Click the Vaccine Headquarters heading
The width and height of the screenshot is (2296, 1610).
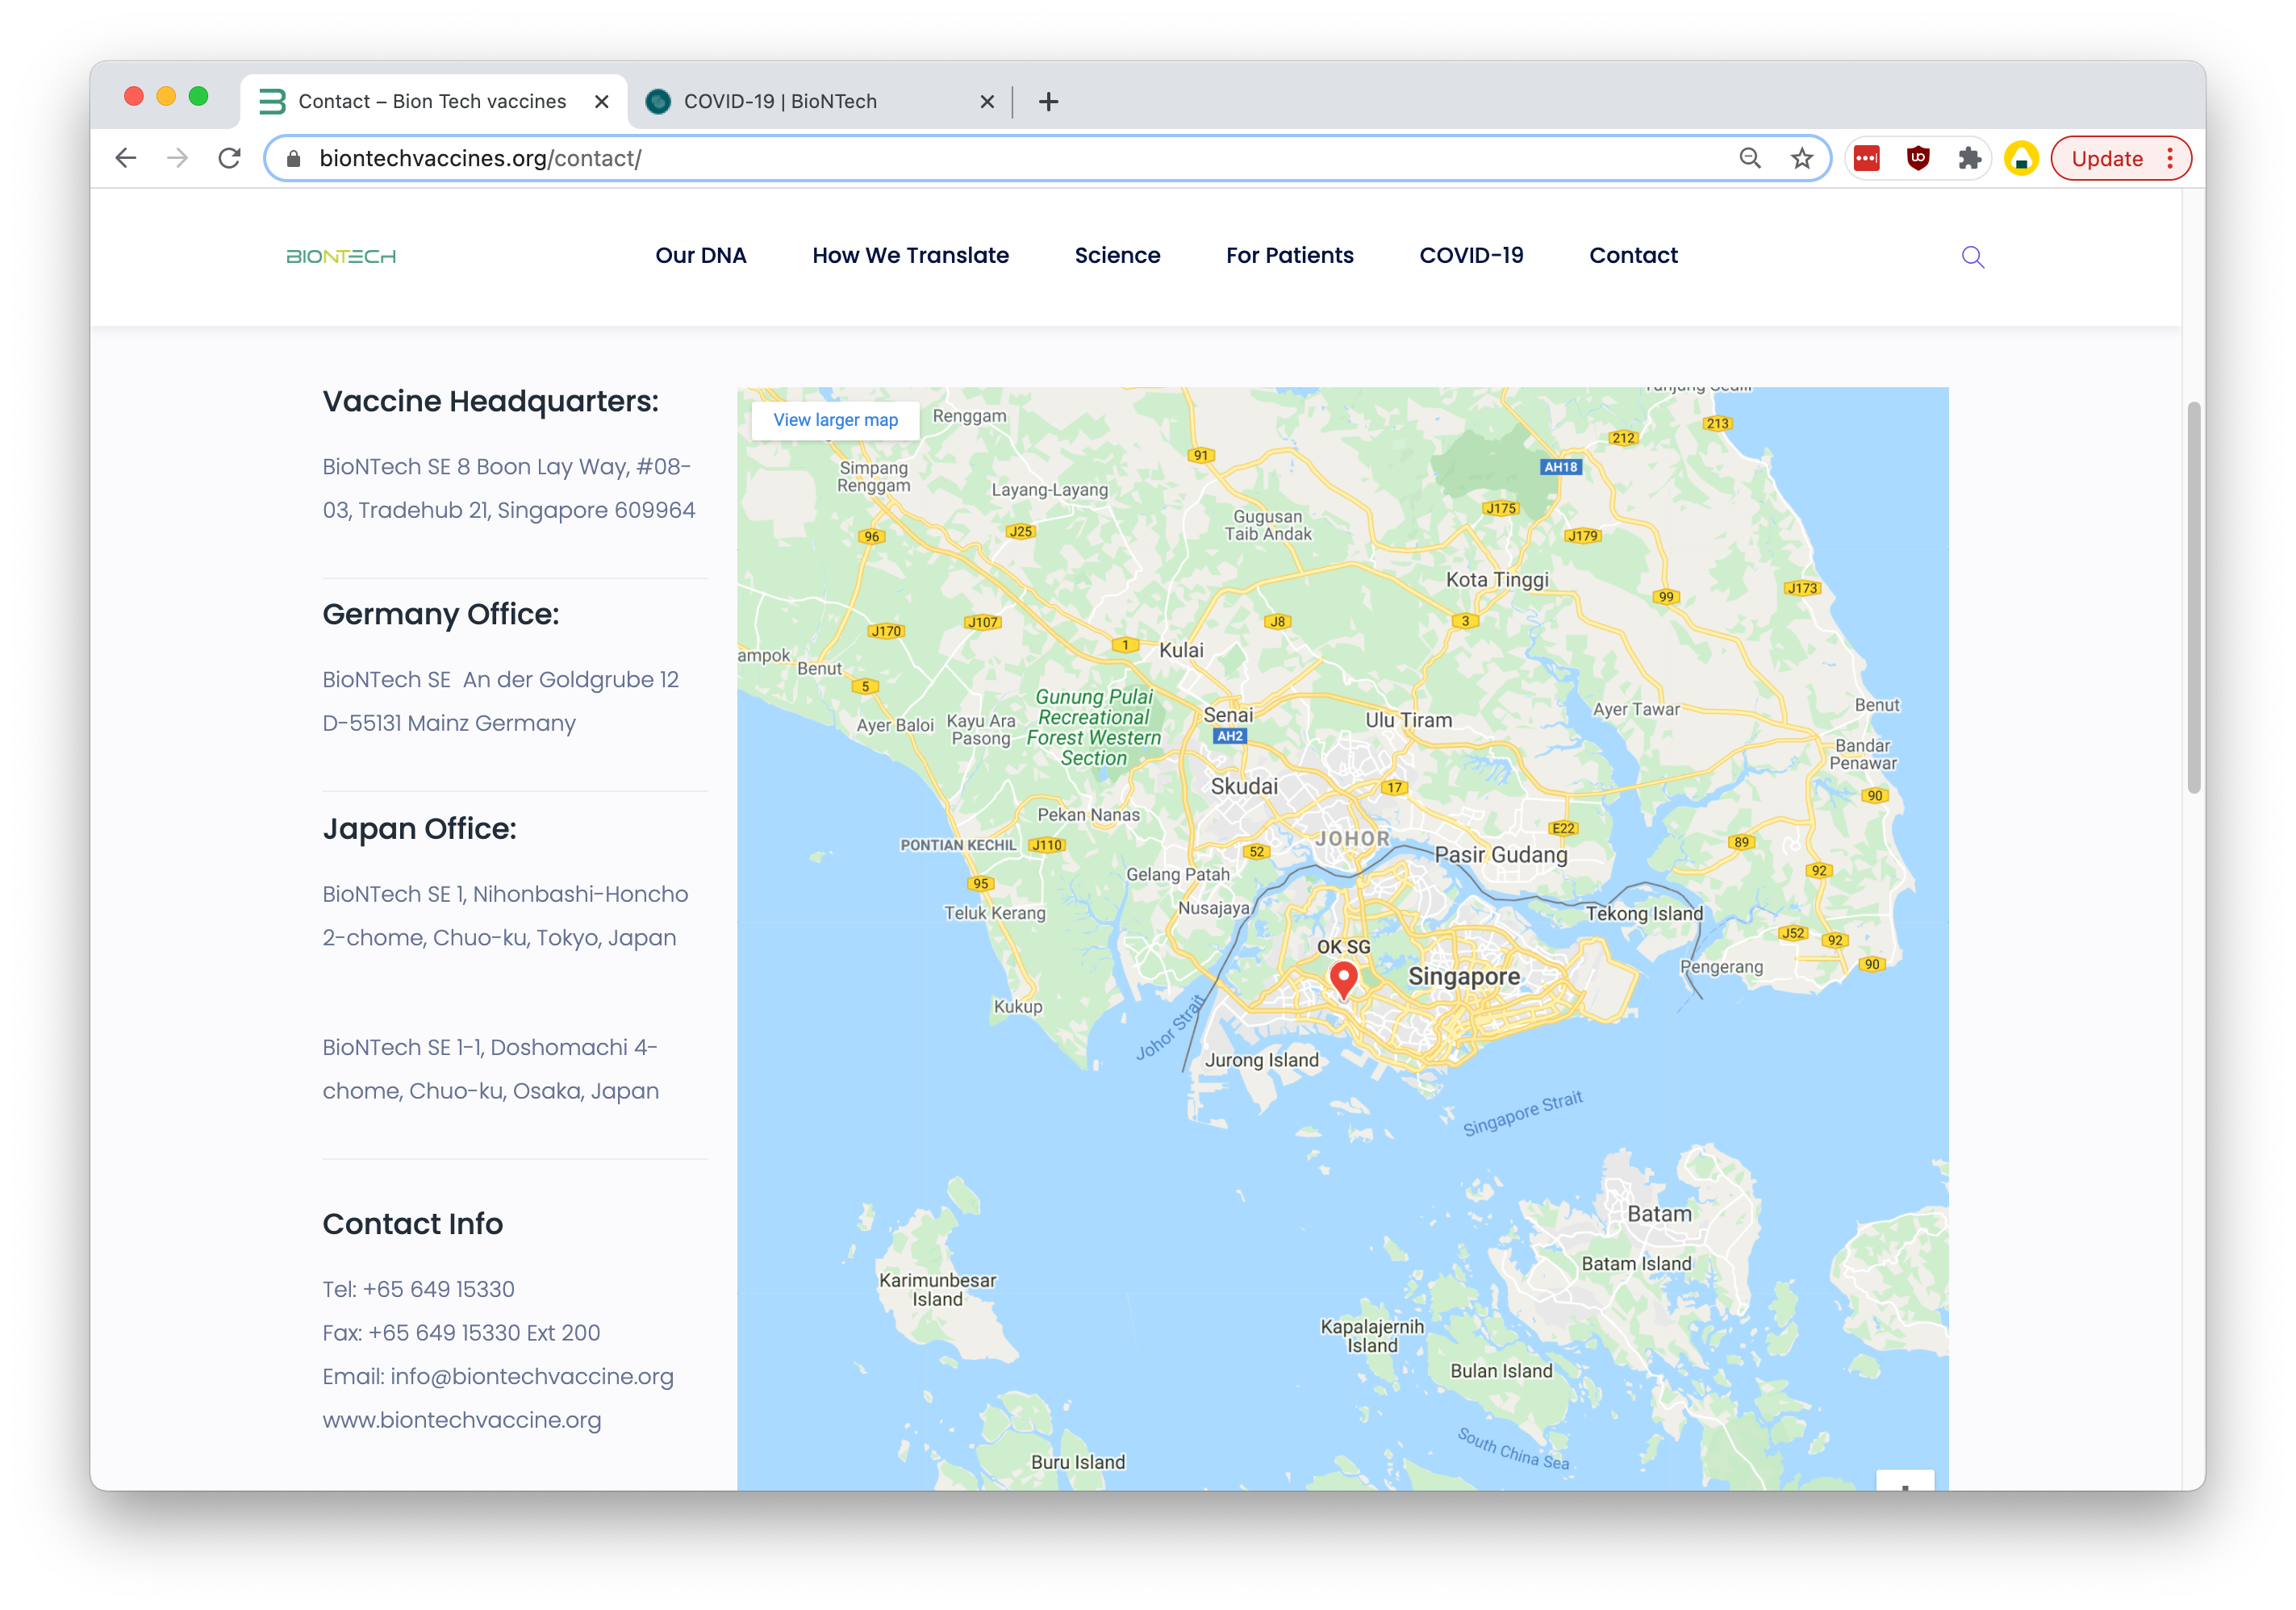click(490, 402)
